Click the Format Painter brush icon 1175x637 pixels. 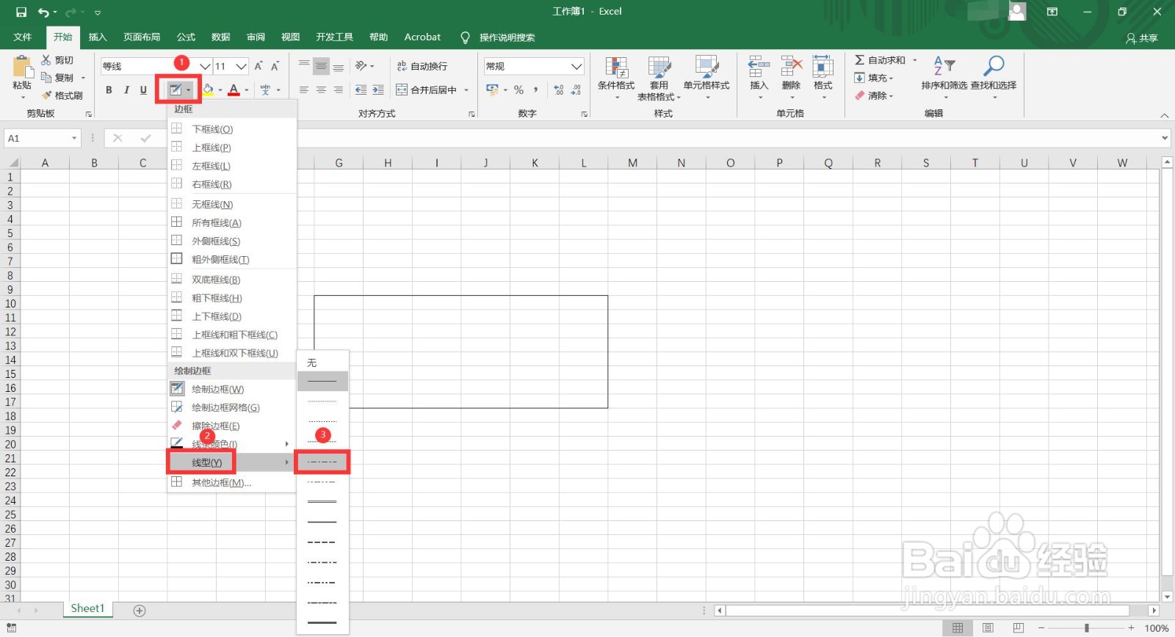pos(47,95)
